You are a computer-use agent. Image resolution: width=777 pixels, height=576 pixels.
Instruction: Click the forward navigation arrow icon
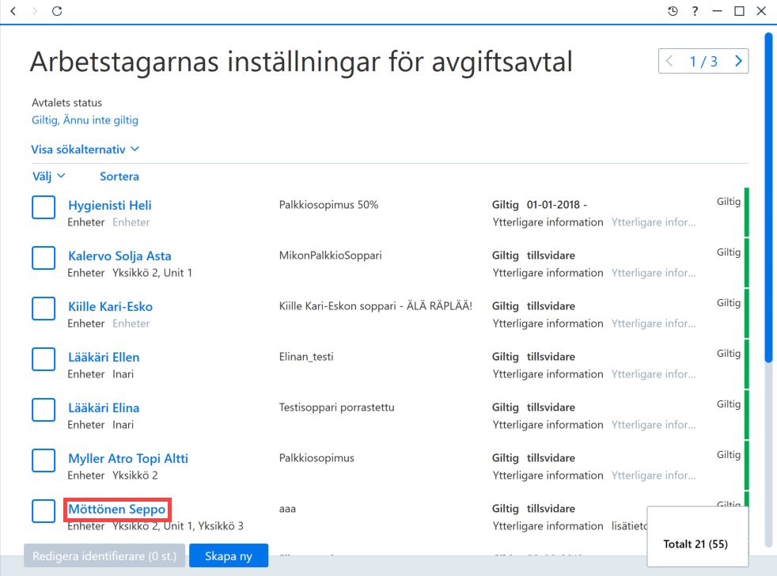coord(35,11)
